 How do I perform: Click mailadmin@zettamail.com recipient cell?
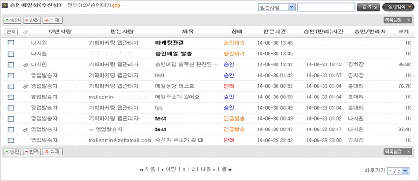pyautogui.click(x=120, y=140)
